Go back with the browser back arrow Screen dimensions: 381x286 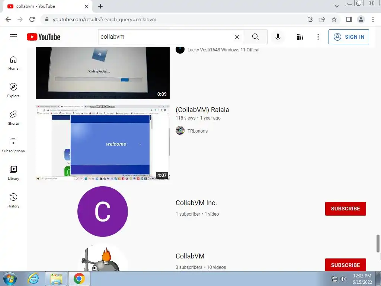pyautogui.click(x=8, y=19)
